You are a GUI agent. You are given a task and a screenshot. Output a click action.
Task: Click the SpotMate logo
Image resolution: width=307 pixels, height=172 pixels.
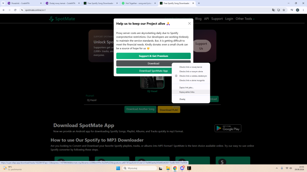62,19
